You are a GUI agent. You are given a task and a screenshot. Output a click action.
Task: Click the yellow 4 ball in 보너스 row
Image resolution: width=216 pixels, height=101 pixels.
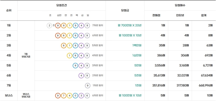[x=70, y=96]
